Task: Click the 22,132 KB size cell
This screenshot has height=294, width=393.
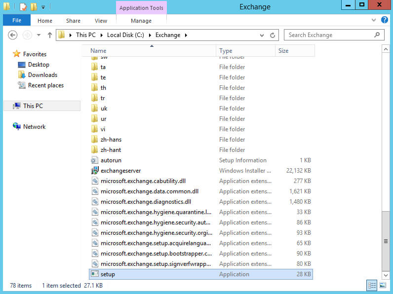Action: click(299, 171)
